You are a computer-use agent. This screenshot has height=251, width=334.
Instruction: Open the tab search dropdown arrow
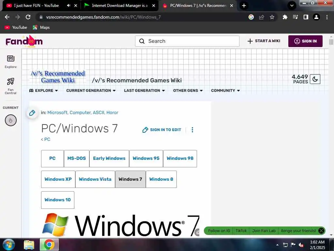pyautogui.click(x=292, y=6)
